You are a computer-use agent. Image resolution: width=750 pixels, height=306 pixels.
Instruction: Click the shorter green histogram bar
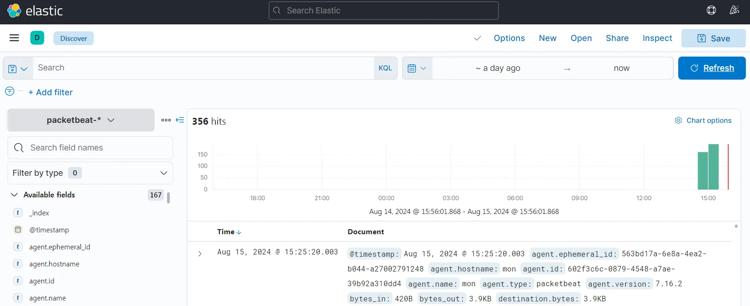coord(703,171)
